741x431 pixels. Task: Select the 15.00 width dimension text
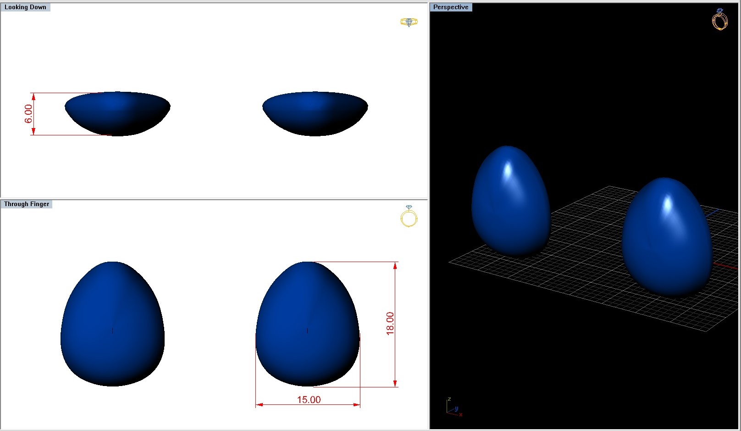click(309, 400)
